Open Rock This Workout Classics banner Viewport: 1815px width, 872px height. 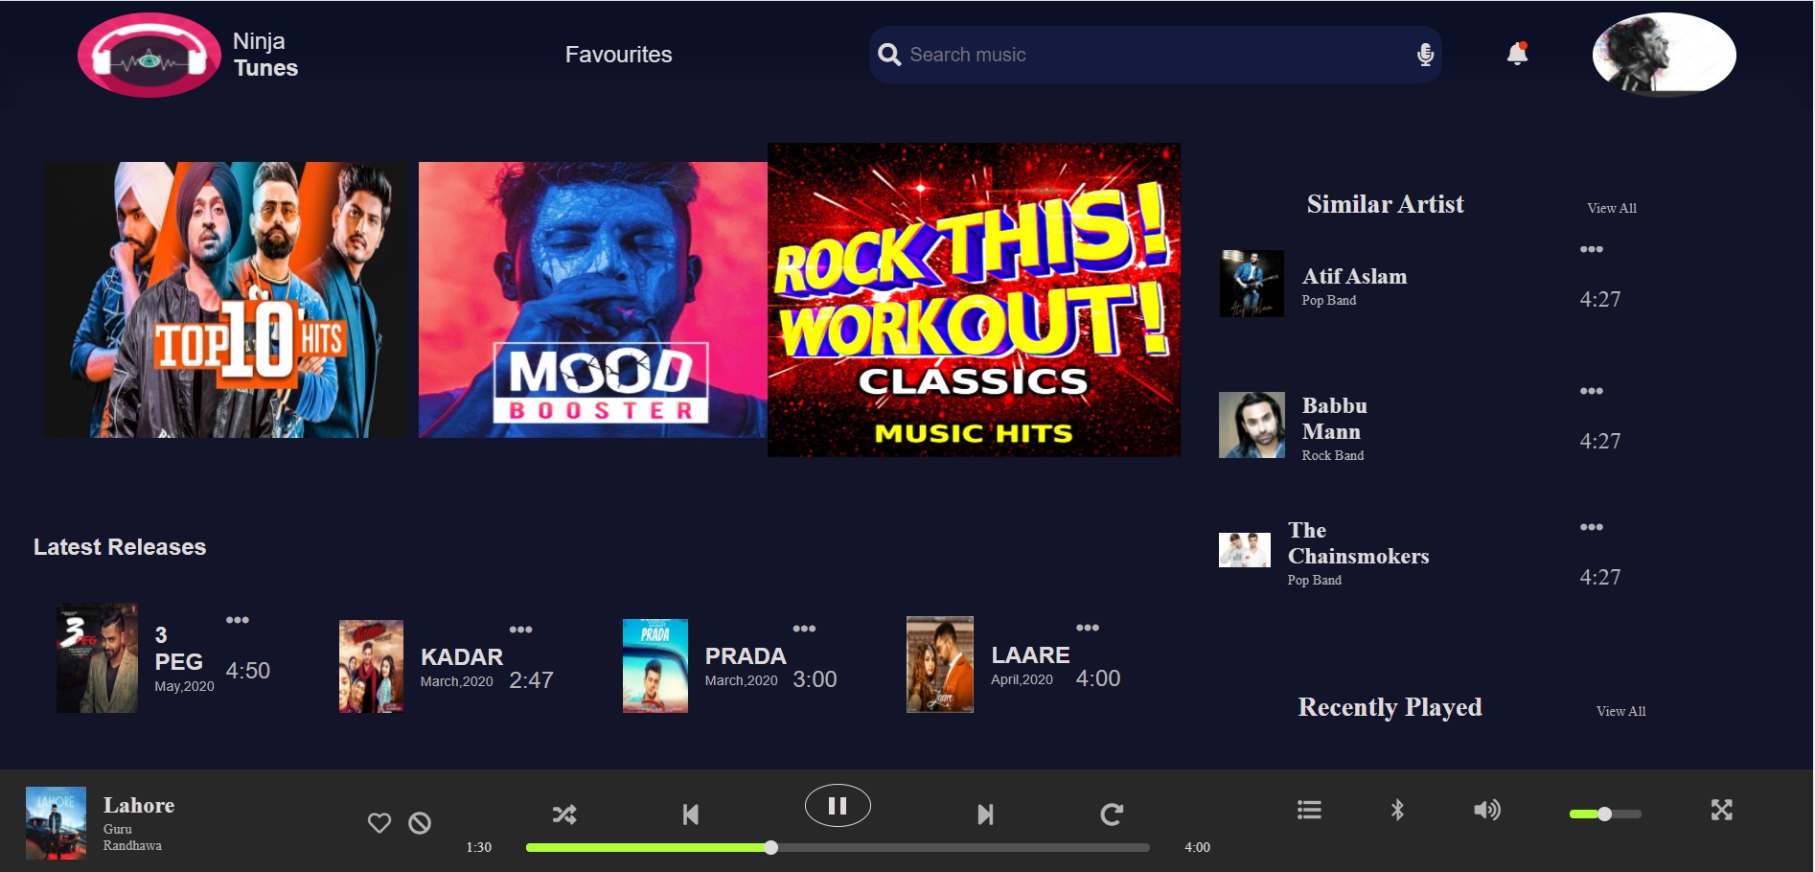pos(974,300)
